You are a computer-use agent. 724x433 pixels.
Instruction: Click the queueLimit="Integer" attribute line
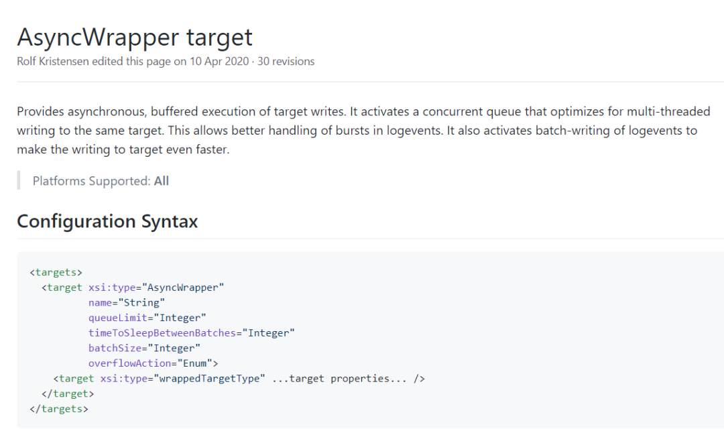[x=147, y=318]
